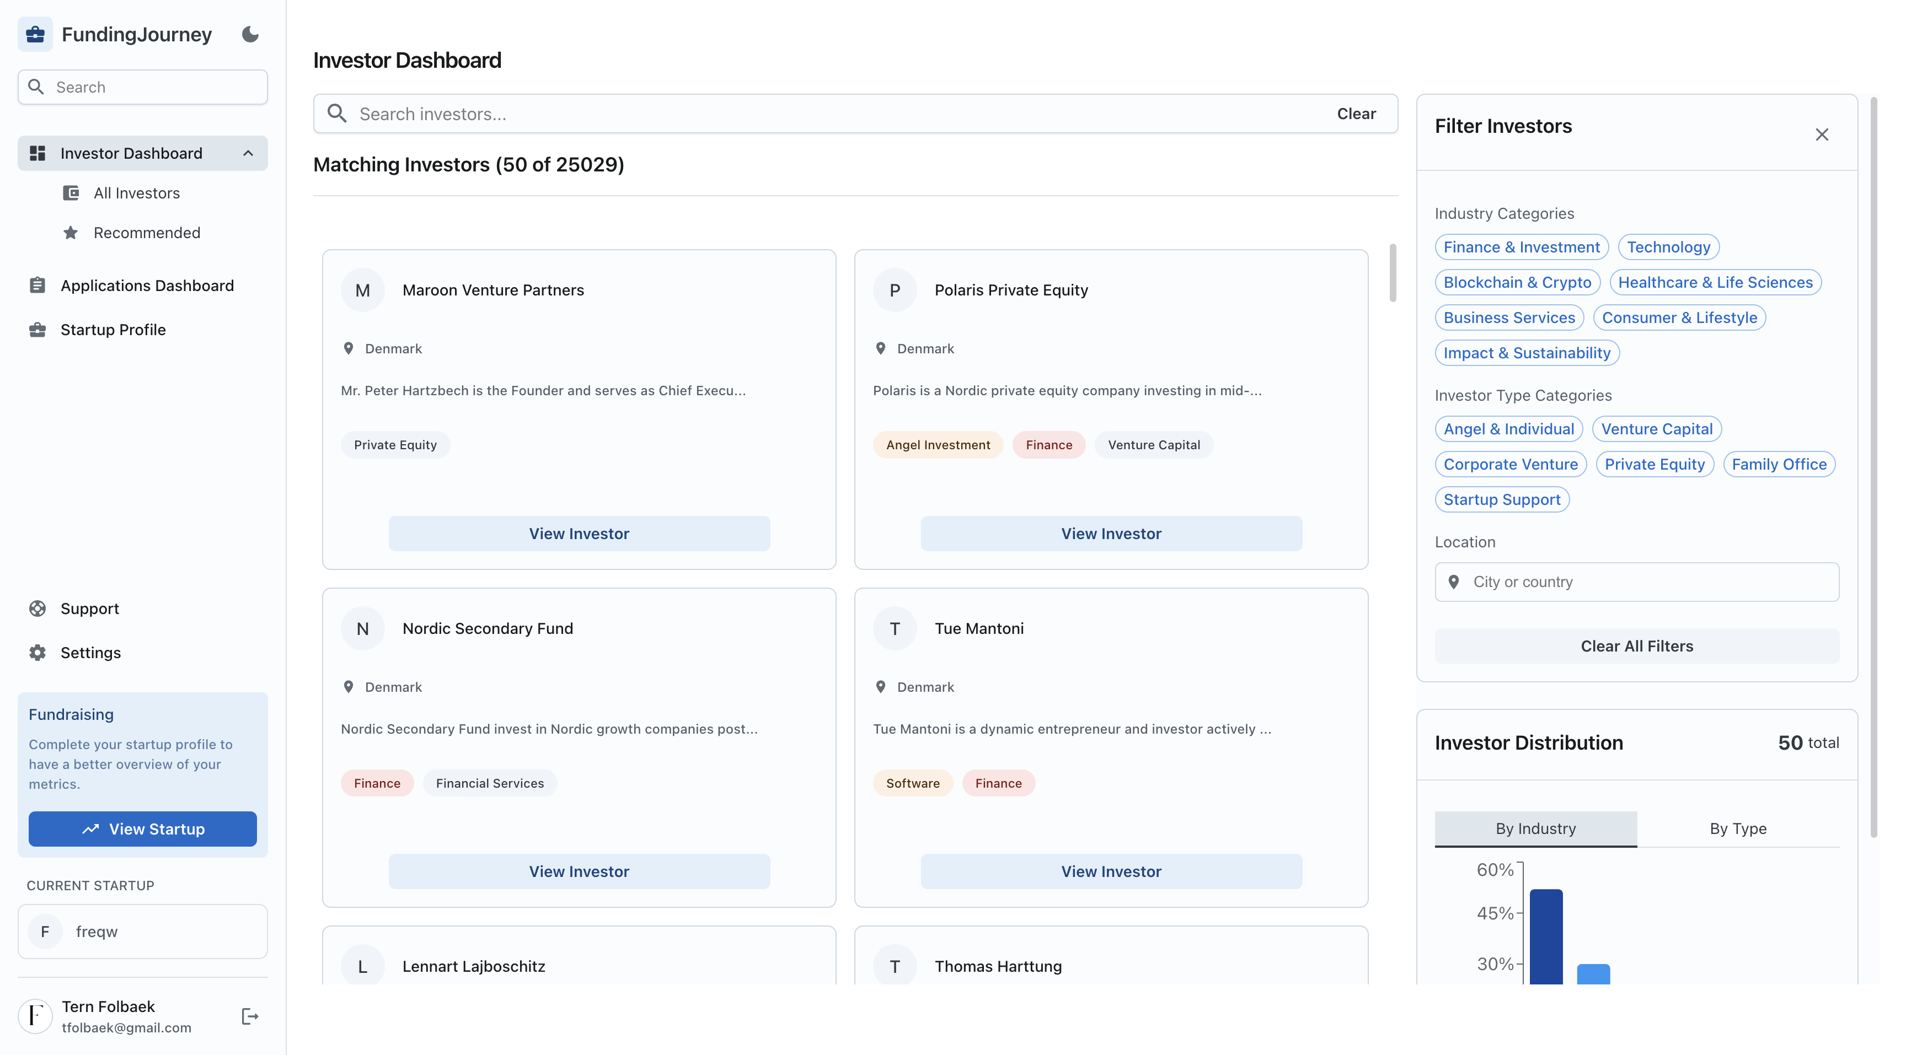Open Applications Dashboard clipboard icon

point(38,286)
